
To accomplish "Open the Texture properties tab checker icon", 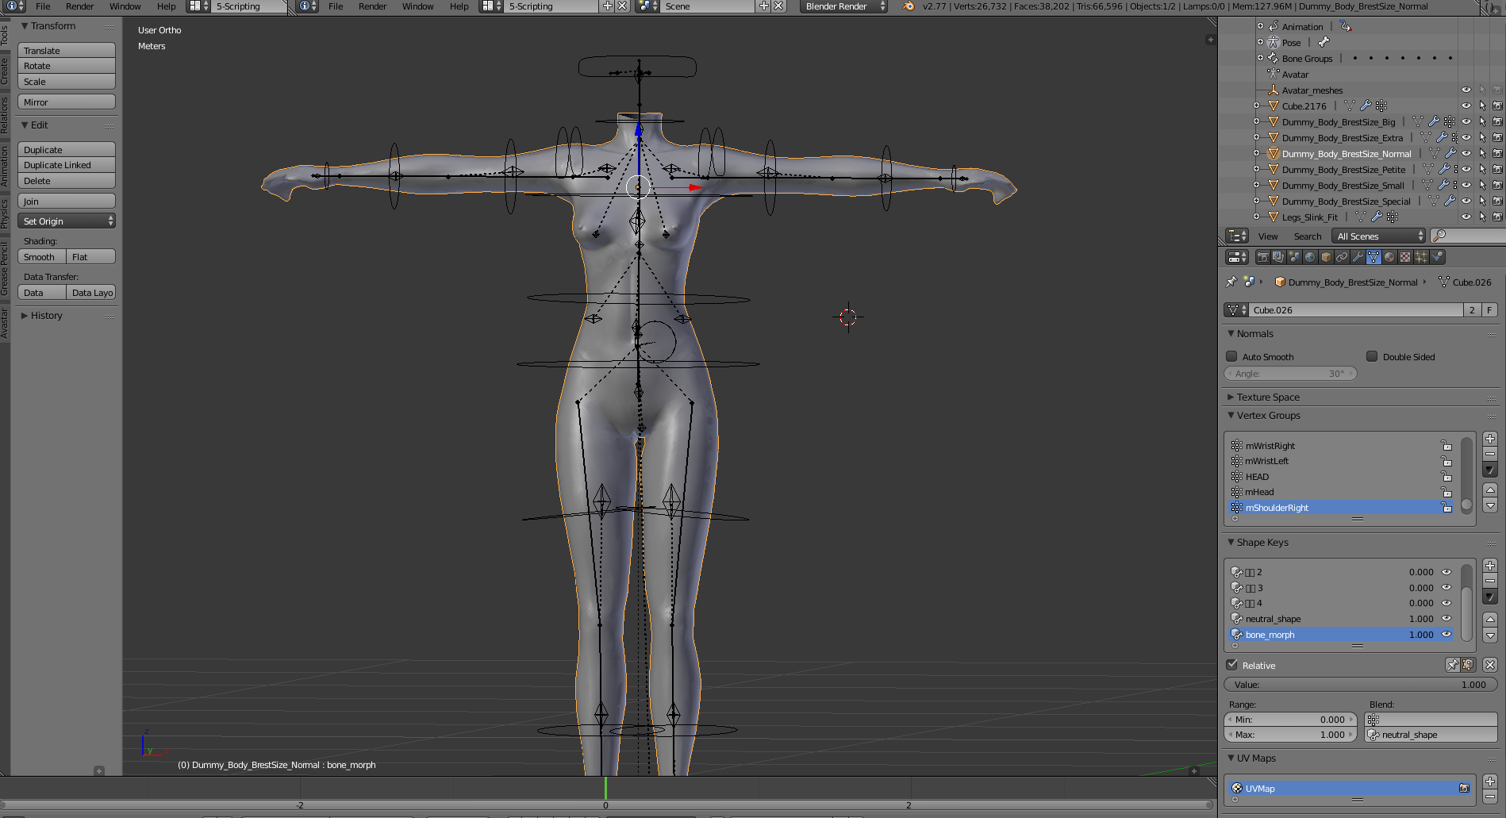I will (x=1405, y=257).
